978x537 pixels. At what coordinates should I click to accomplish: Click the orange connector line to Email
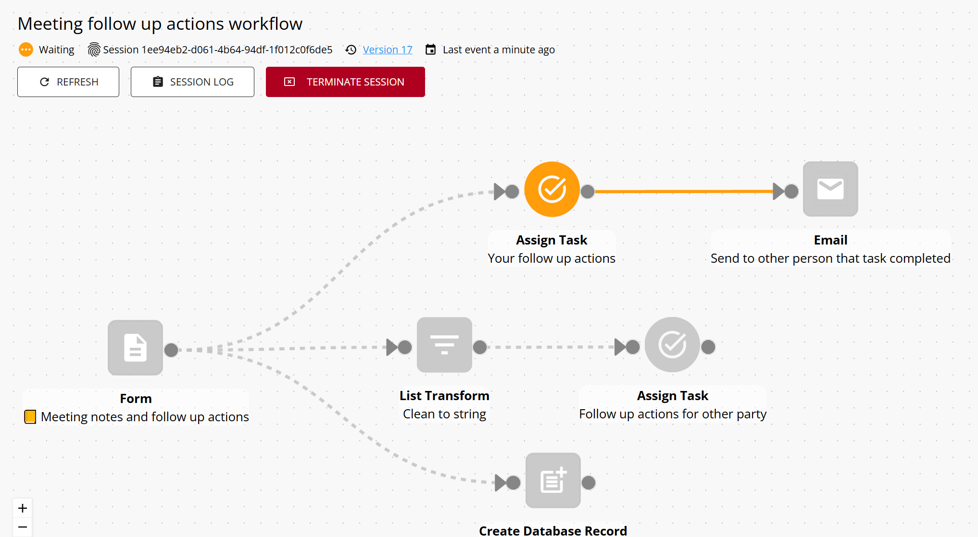point(684,191)
